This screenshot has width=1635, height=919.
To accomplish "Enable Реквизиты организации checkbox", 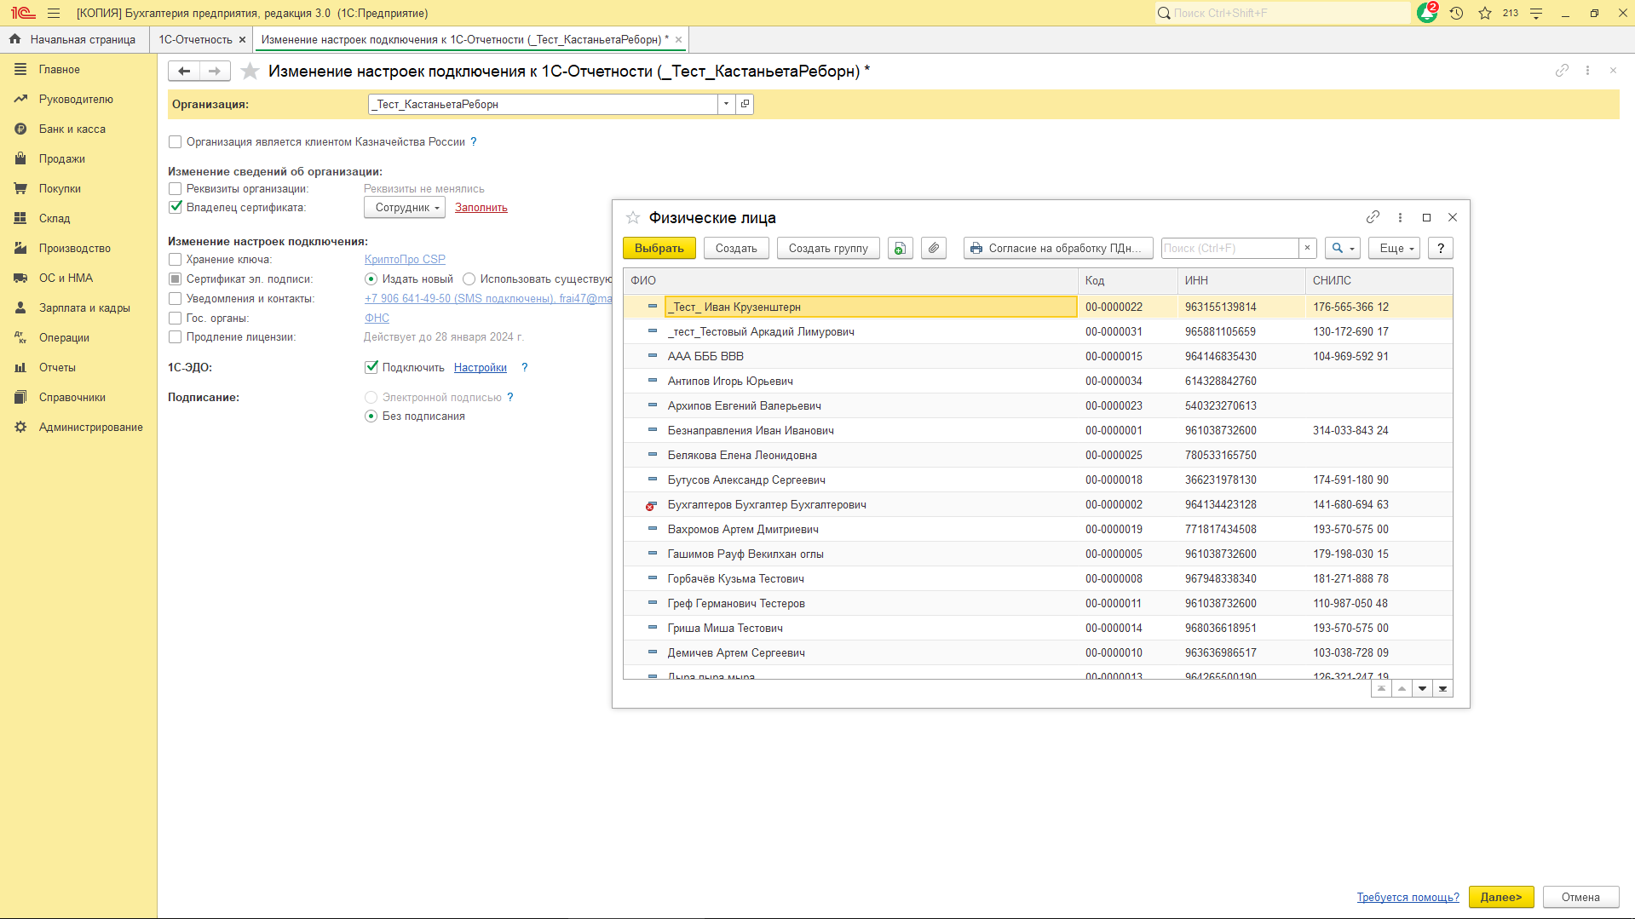I will [176, 189].
